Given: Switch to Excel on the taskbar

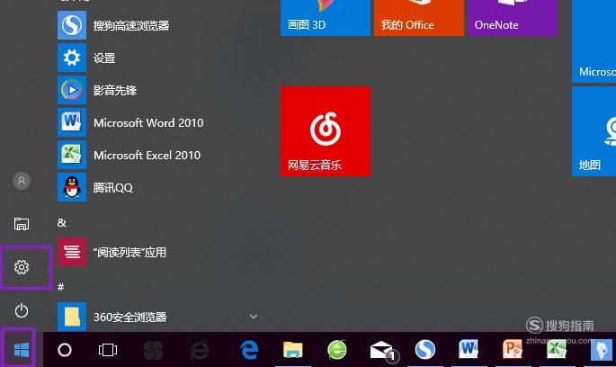Looking at the screenshot, I should (557, 349).
